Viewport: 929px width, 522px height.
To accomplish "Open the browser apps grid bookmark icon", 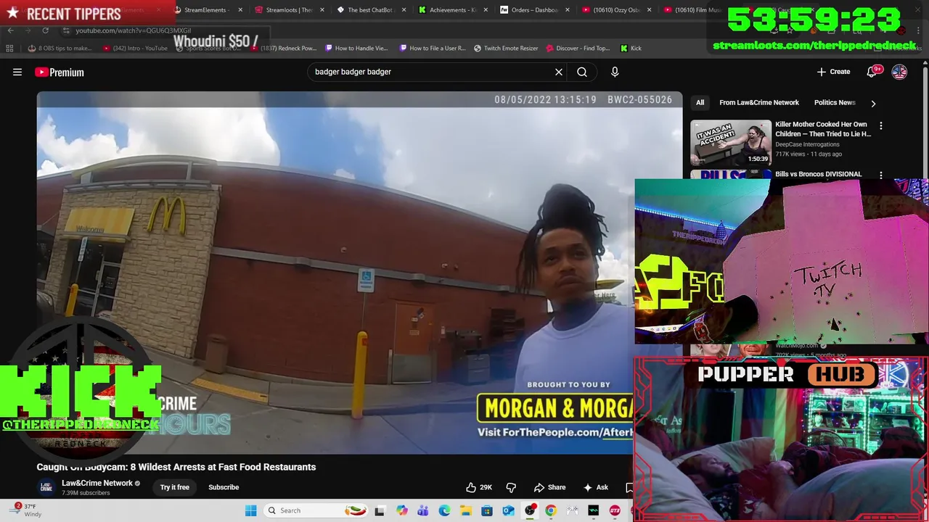I will 9,48.
